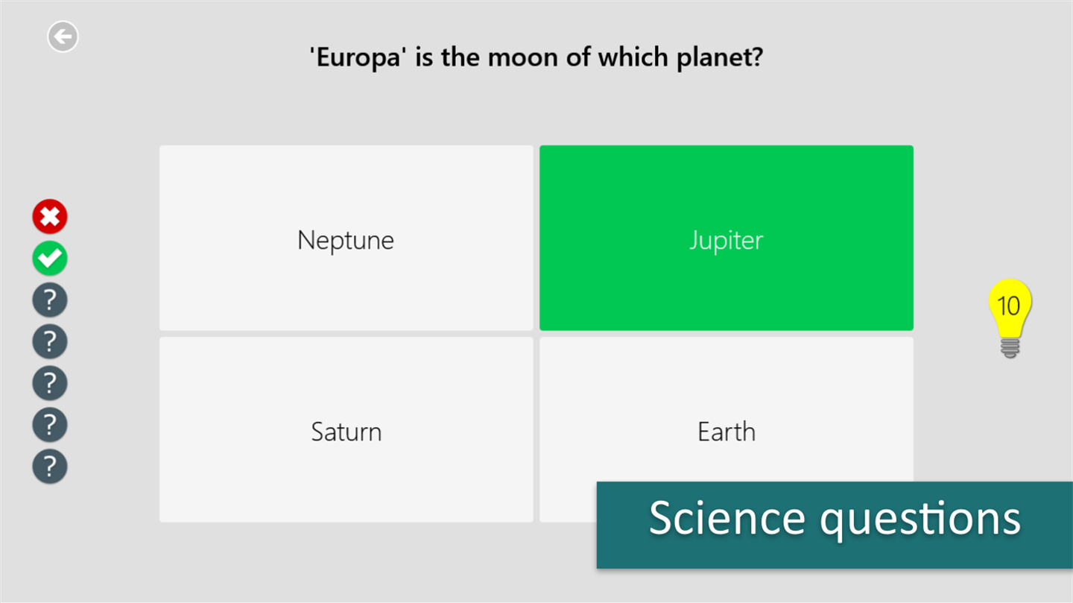Click the 'Europa' question heading text
Viewport: 1073px width, 603px height.
coord(536,57)
